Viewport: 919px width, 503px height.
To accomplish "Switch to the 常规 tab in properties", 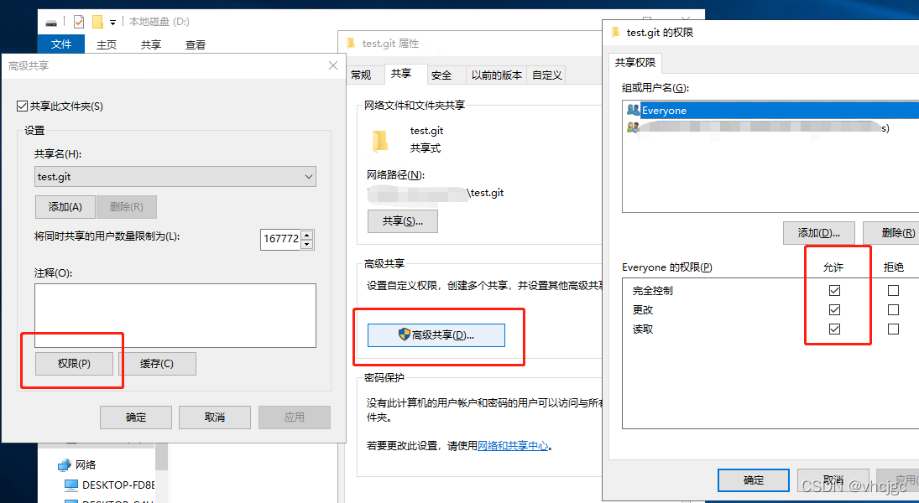I will point(361,75).
